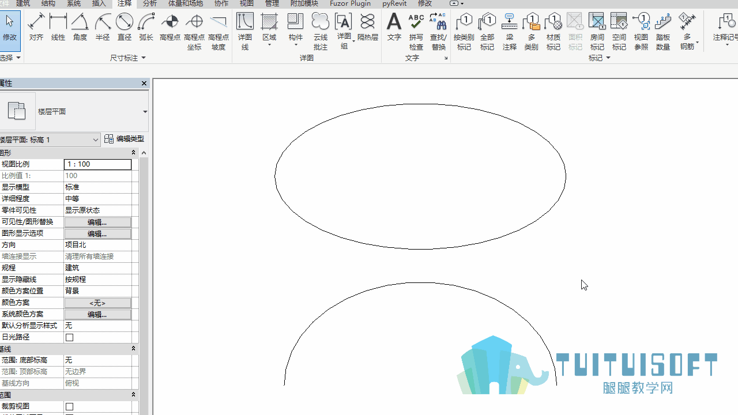Open the 楼层平面 type selector dropdown
The height and width of the screenshot is (415, 738).
point(145,112)
